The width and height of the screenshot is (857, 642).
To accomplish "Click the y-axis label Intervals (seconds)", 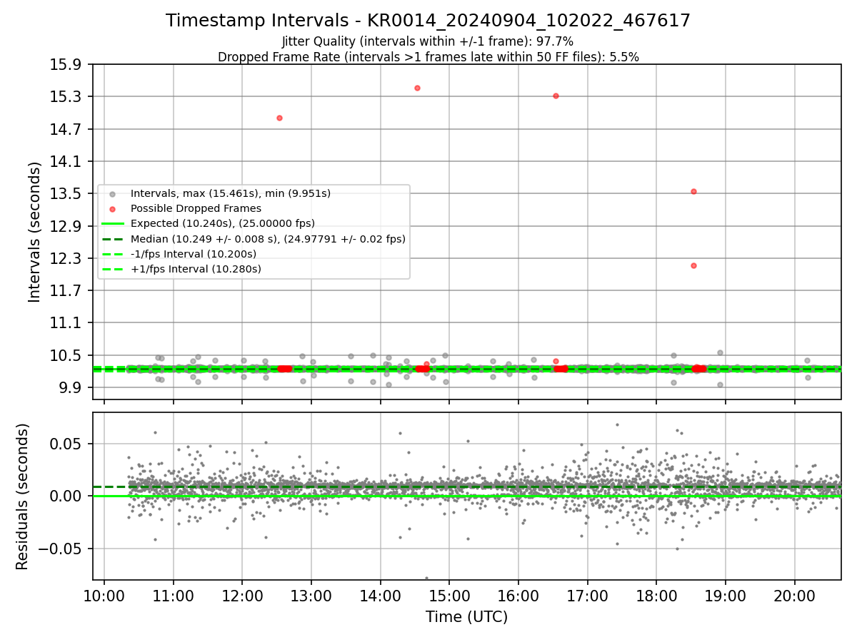I will (35, 231).
